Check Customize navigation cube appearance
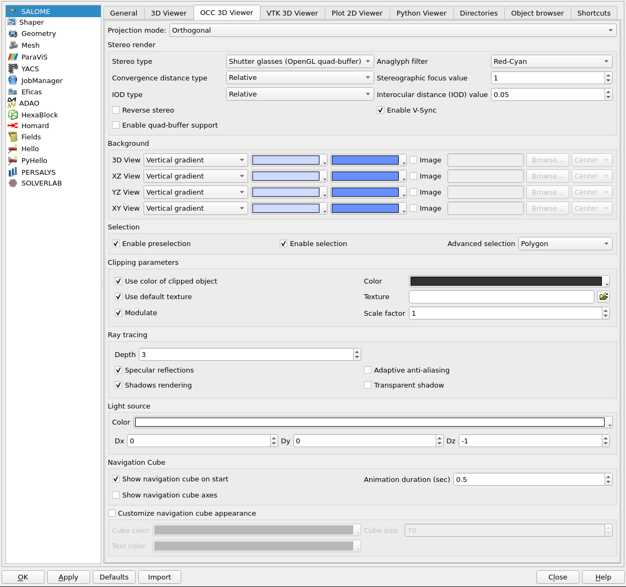The width and height of the screenshot is (626, 587). [x=112, y=514]
